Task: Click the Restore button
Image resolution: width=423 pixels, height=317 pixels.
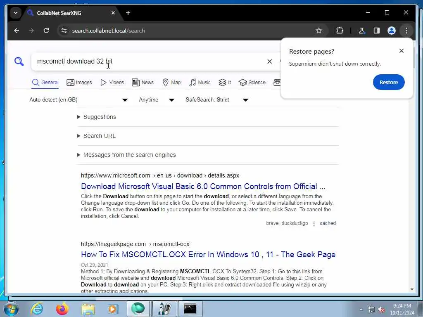Action: [389, 82]
